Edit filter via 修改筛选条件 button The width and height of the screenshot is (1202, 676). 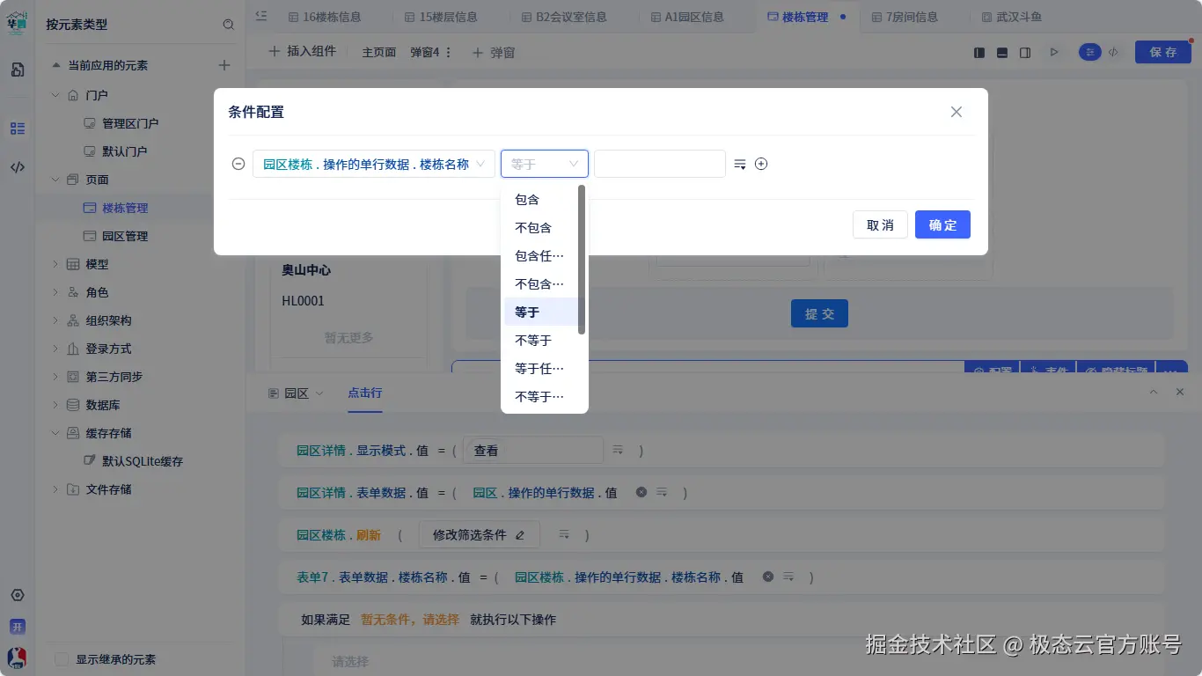pyautogui.click(x=480, y=534)
